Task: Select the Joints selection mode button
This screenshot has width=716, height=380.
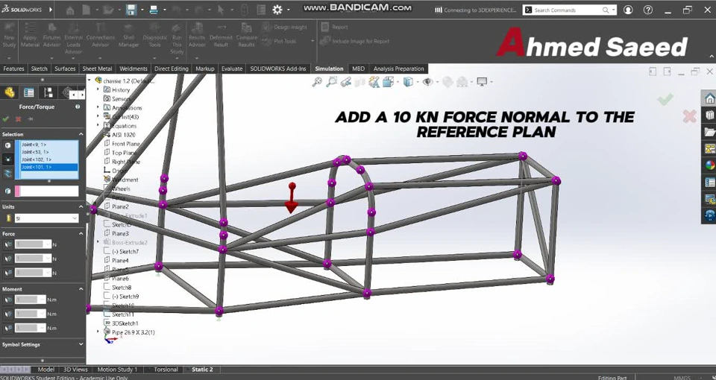Action: (7, 159)
